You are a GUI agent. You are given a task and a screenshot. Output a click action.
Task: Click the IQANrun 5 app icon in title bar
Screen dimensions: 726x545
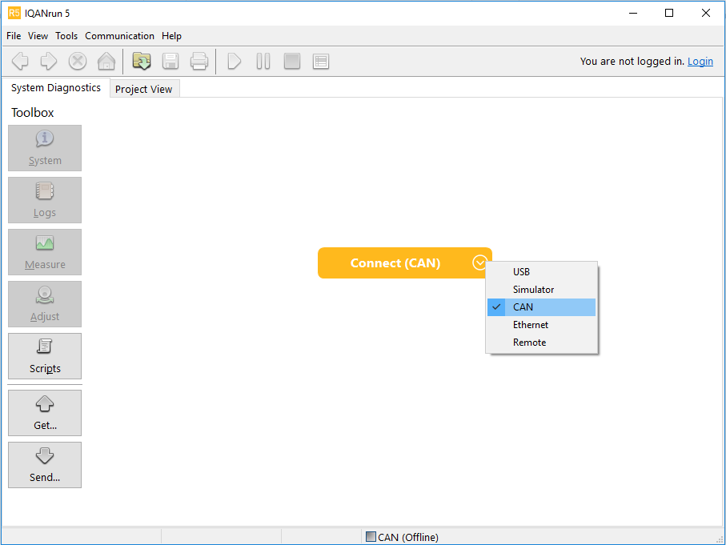click(14, 13)
